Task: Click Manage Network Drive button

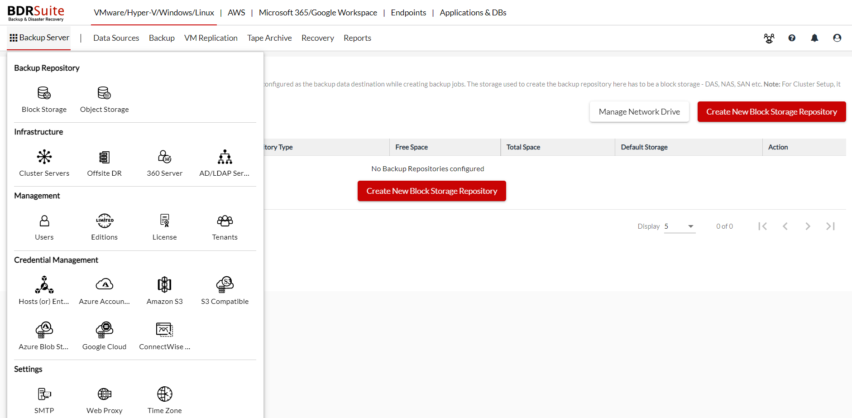Action: (x=639, y=112)
